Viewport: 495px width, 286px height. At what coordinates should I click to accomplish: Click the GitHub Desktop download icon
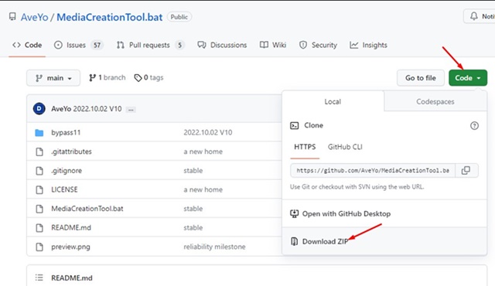(x=294, y=214)
